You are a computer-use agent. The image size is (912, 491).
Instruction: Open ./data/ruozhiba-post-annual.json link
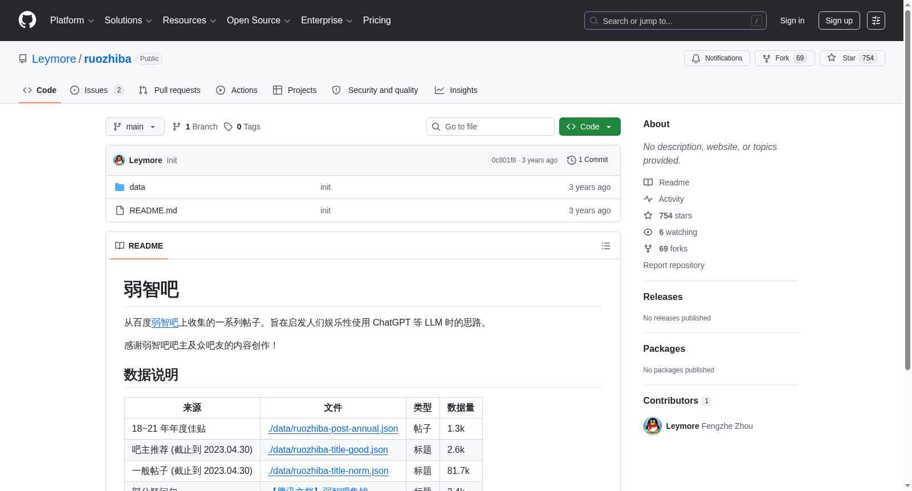point(333,429)
